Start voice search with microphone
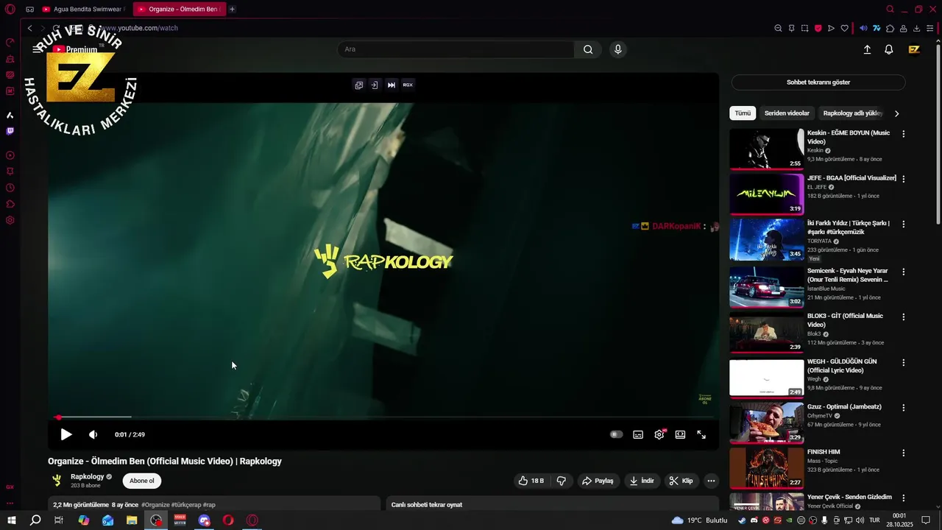942x530 pixels. point(618,49)
